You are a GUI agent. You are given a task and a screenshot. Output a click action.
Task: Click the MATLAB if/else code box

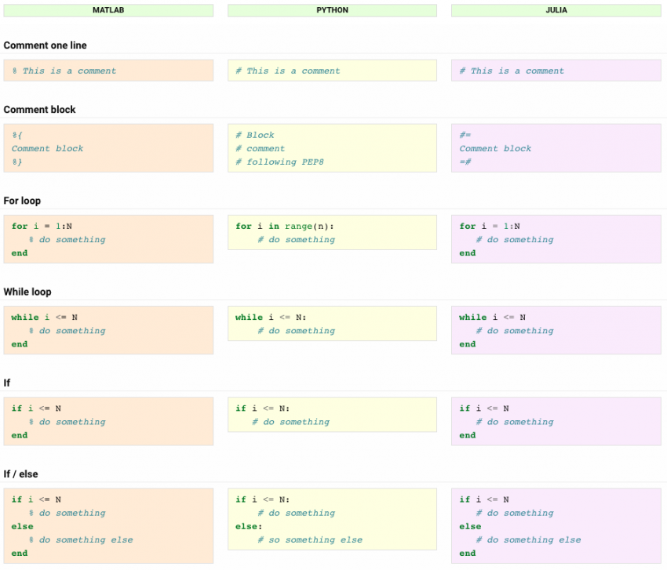tap(108, 525)
